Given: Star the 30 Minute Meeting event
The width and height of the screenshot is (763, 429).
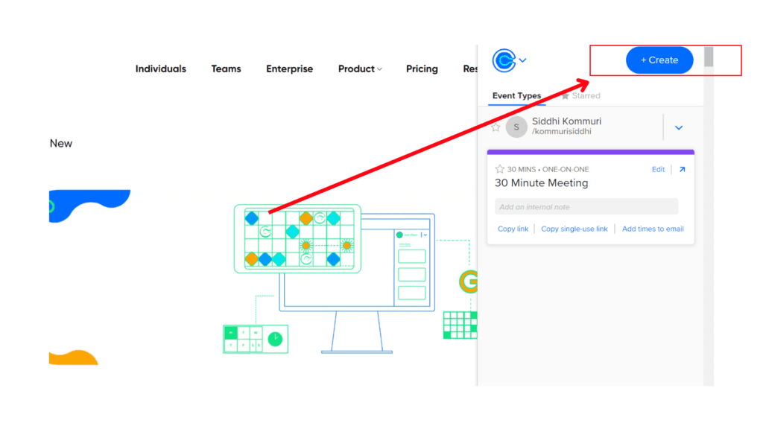Looking at the screenshot, I should point(499,169).
